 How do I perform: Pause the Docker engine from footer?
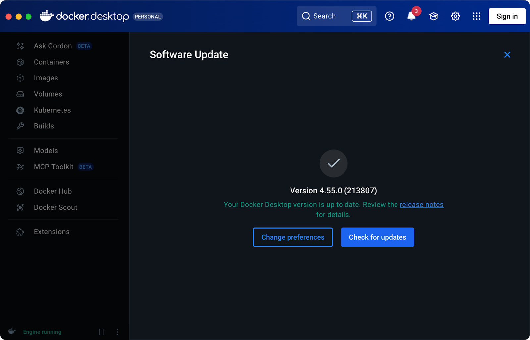tap(101, 332)
